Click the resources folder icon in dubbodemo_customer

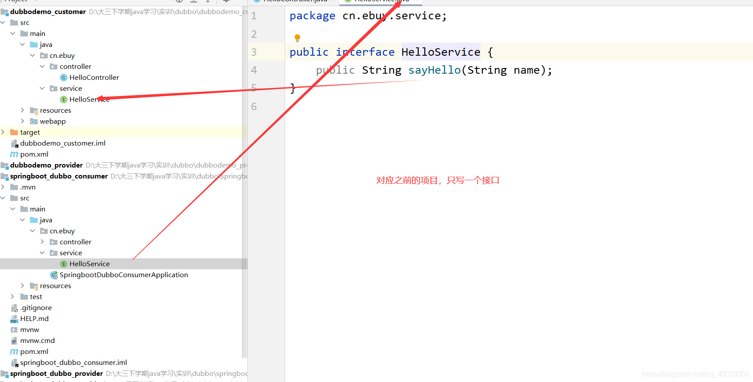[x=34, y=111]
